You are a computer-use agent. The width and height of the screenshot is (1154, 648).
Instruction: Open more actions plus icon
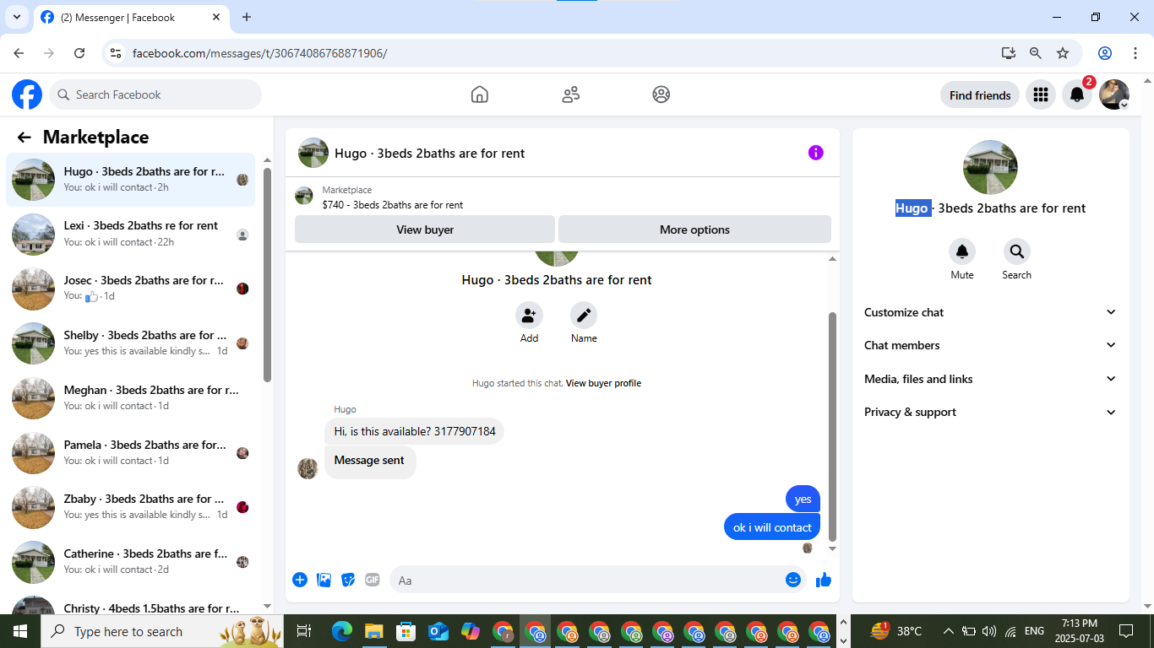(300, 580)
